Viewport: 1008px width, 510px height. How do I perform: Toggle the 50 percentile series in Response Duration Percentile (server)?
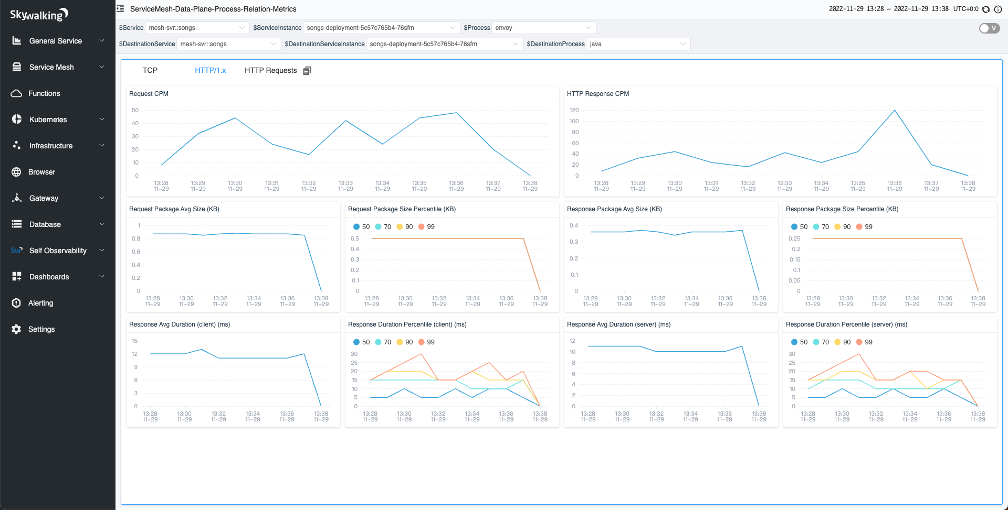[x=799, y=342]
